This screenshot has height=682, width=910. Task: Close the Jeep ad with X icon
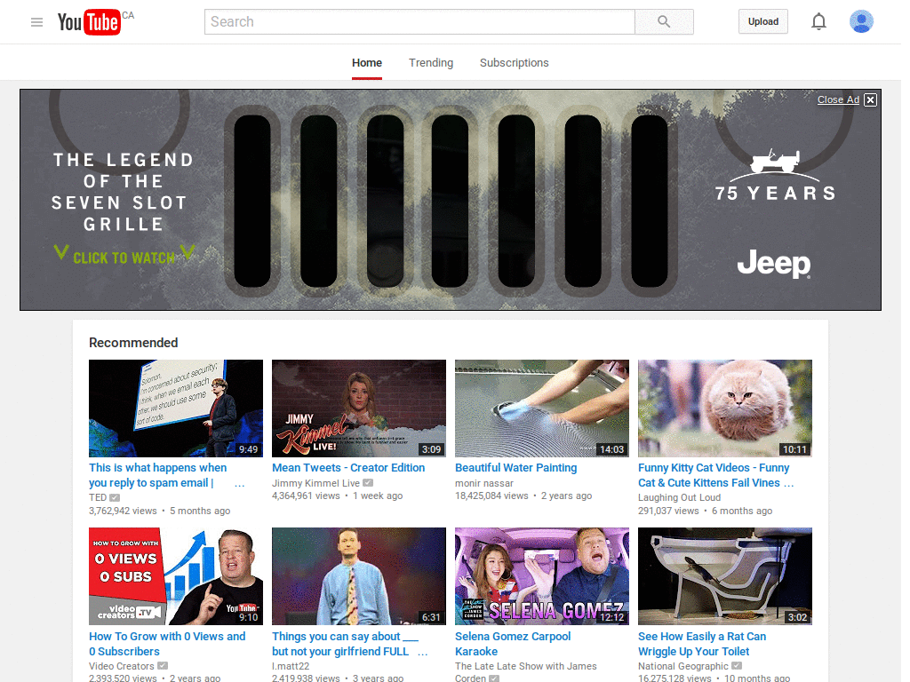(x=870, y=99)
